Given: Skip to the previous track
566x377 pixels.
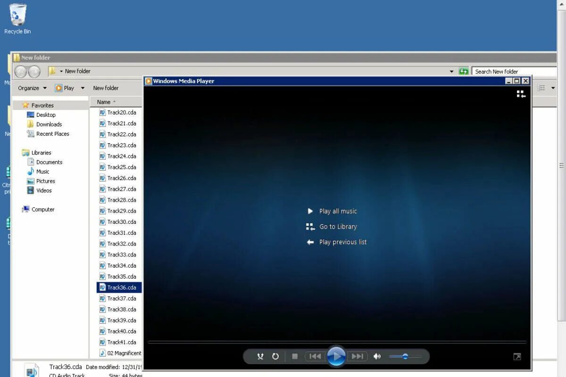Looking at the screenshot, I should 315,356.
